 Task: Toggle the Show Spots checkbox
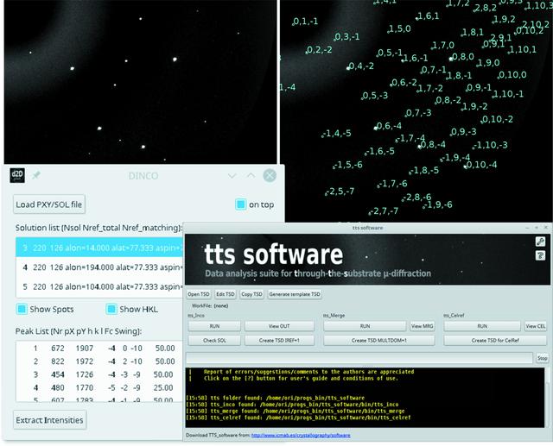pos(22,309)
